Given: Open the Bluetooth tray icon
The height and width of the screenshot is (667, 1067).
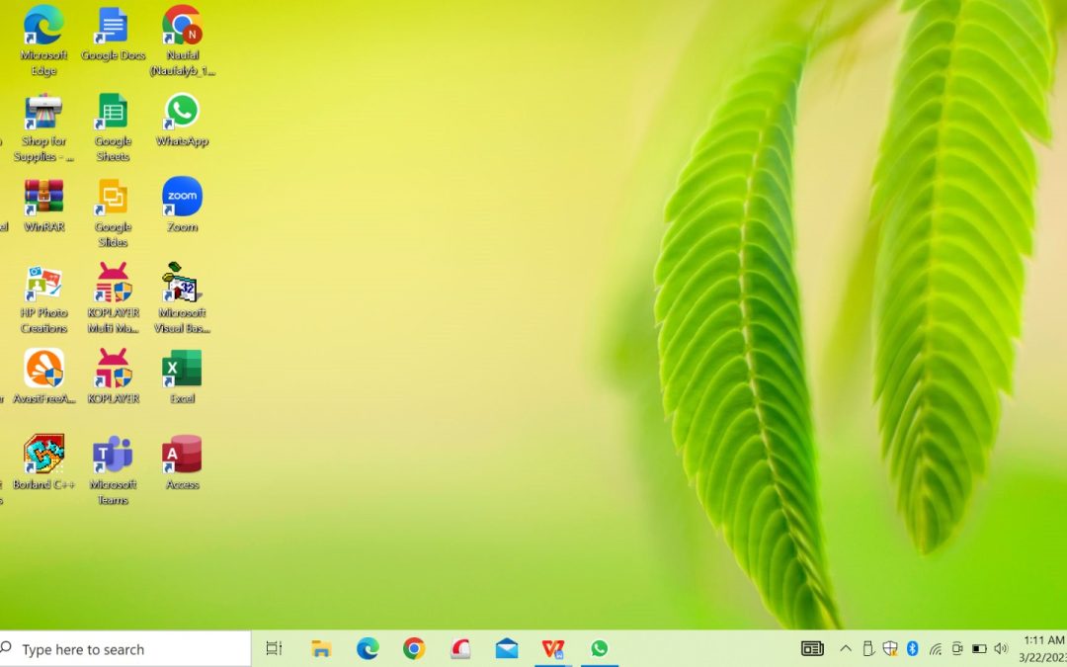Looking at the screenshot, I should pos(913,648).
